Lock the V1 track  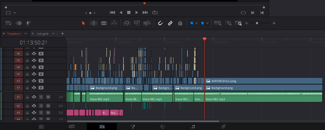(27, 88)
